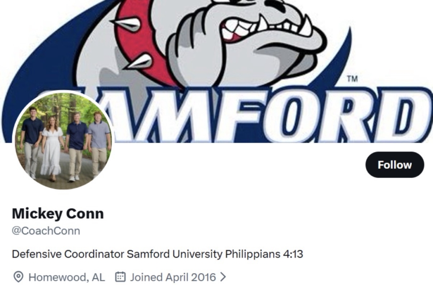Select the @CoachConn handle
Screen dimensions: 433x285
(46, 231)
